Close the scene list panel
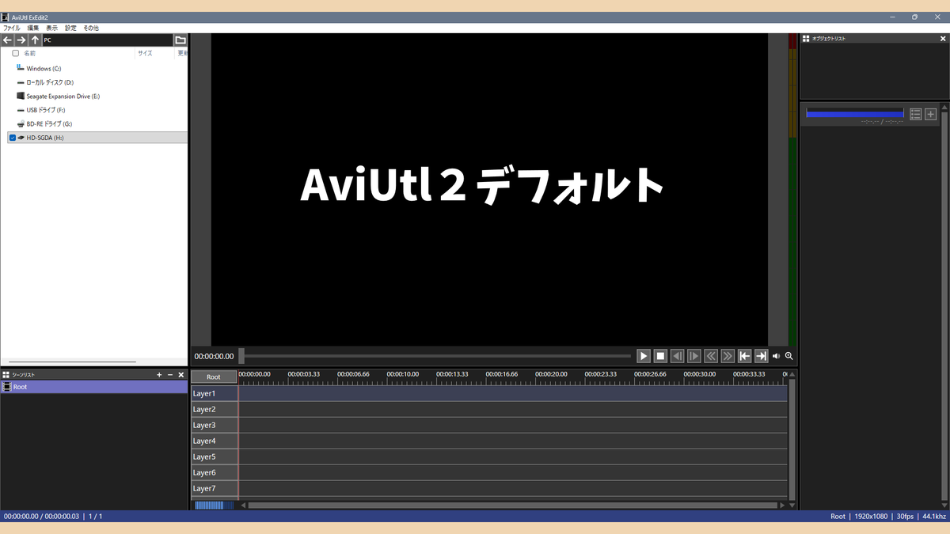Viewport: 950px width, 534px height. pyautogui.click(x=180, y=375)
